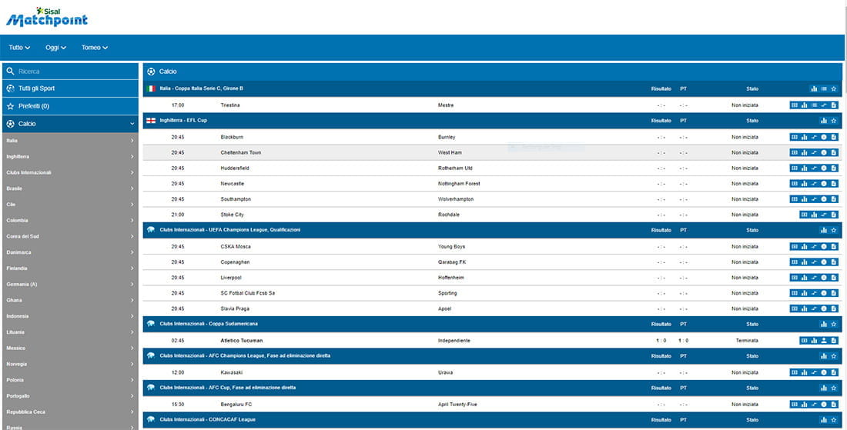Screen dimensions: 847x430
Task: Select Colombia in the country list
Action: coord(70,221)
